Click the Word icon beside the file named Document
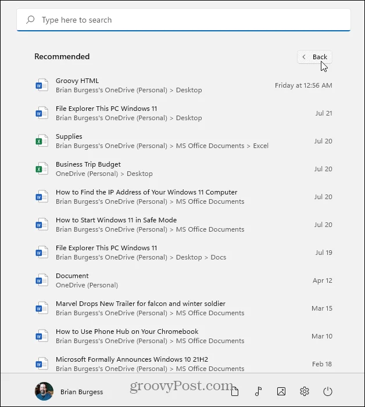The width and height of the screenshot is (365, 407). (x=42, y=280)
